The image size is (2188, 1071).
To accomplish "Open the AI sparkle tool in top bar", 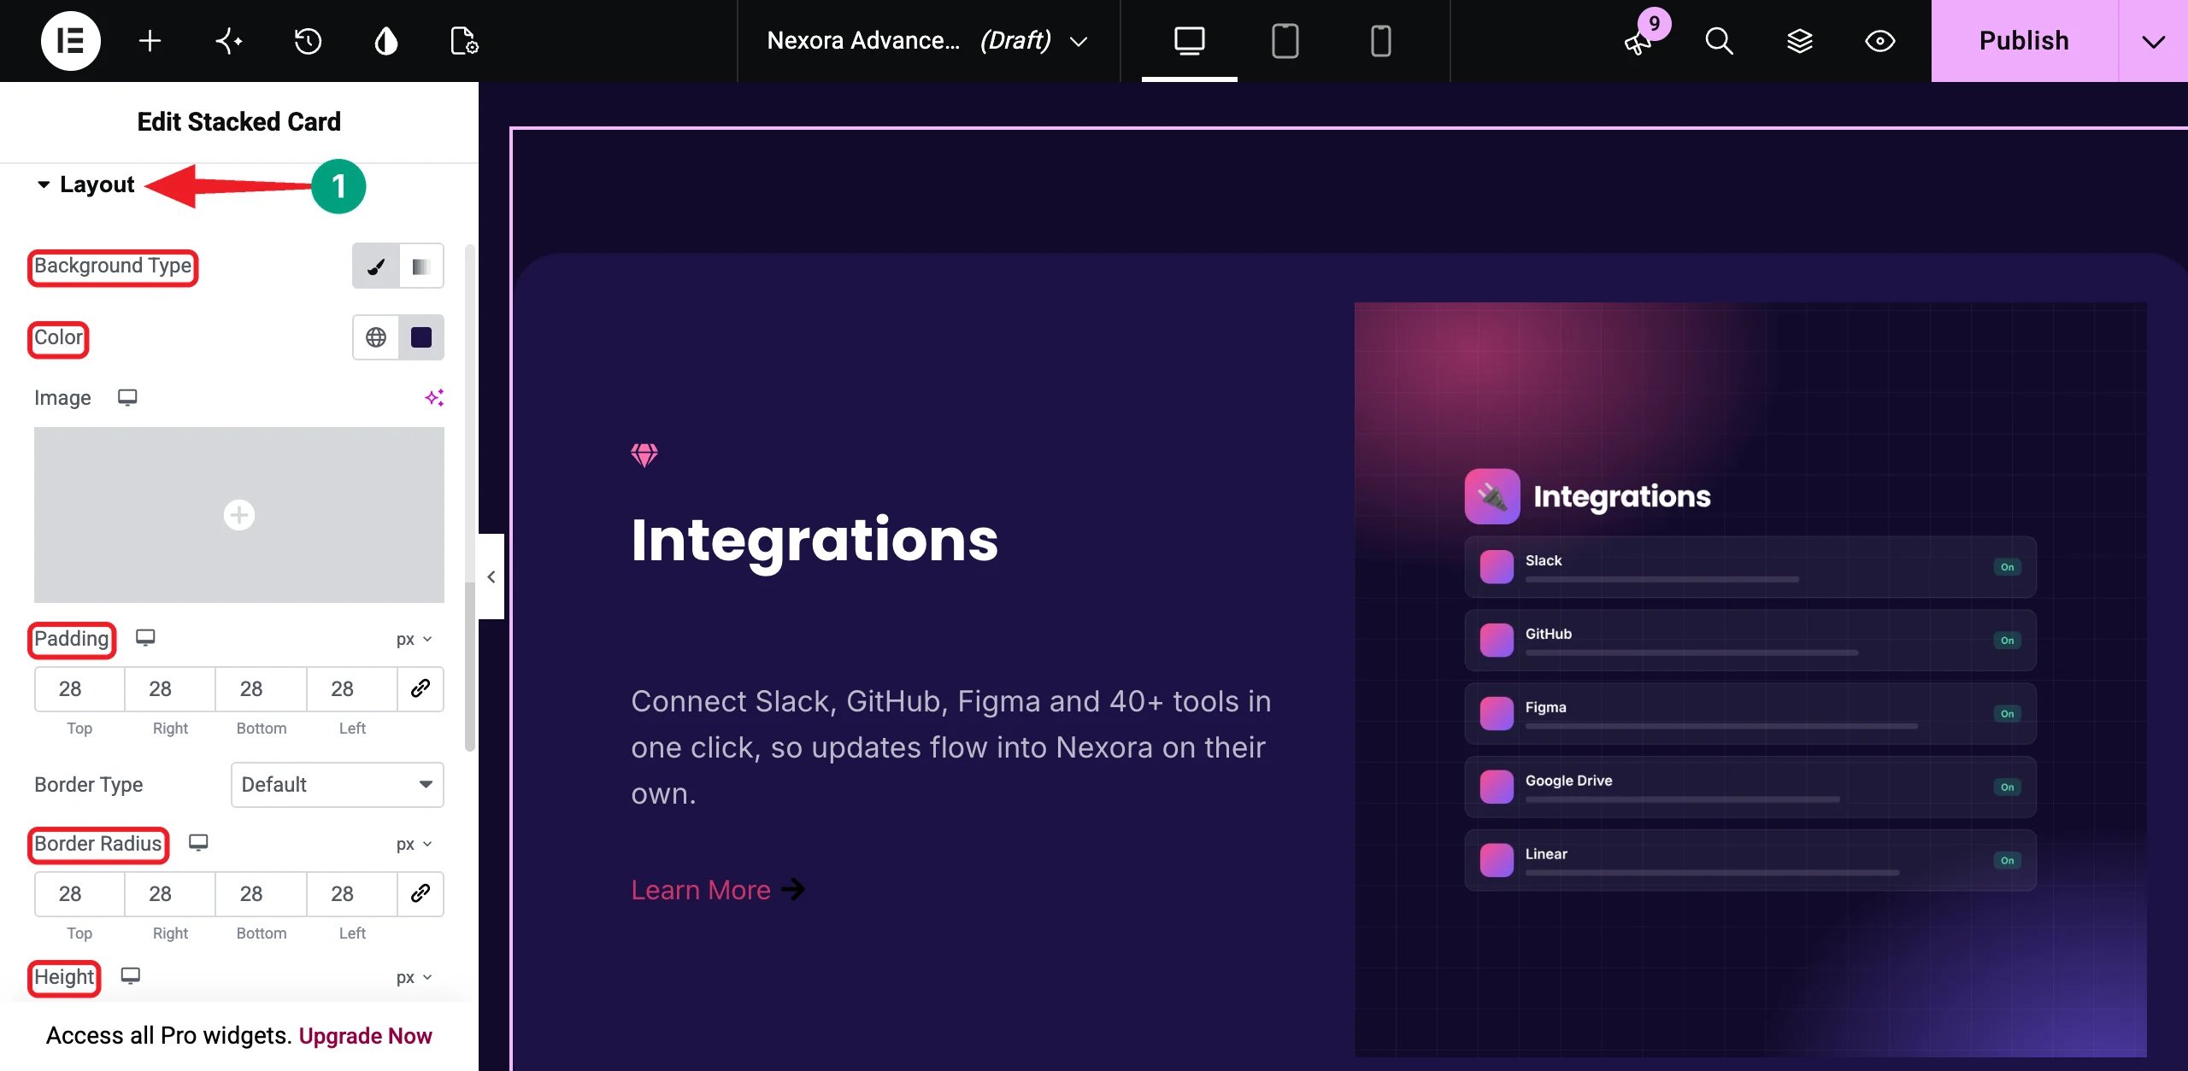I will point(229,40).
